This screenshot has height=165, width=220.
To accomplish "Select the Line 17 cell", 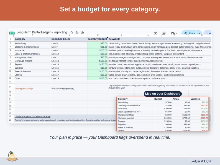I will coord(69,75).
